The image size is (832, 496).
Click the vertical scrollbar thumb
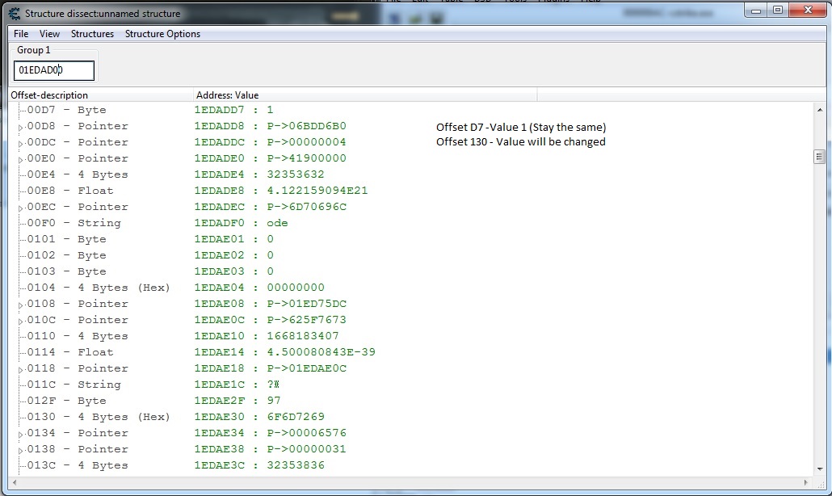tap(818, 157)
